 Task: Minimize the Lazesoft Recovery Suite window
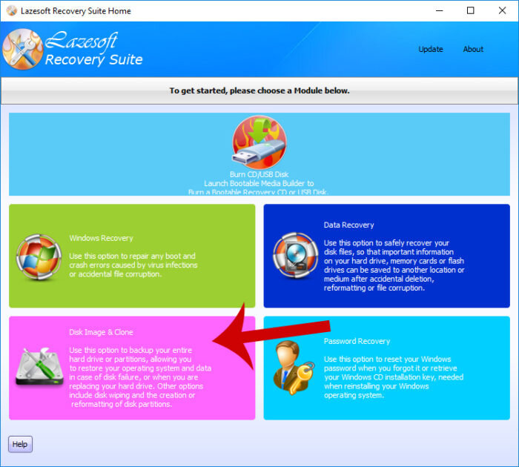439,10
